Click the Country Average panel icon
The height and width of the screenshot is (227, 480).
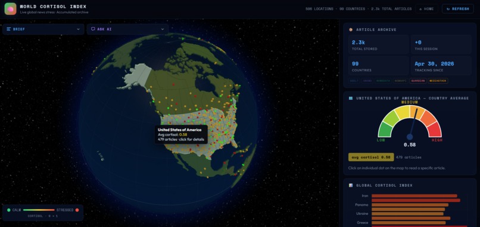pos(351,98)
